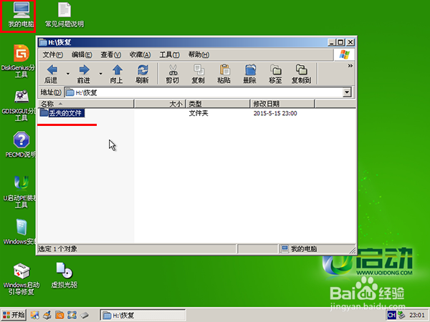Sort by the 大小 column header
430x322 pixels.
(160, 104)
